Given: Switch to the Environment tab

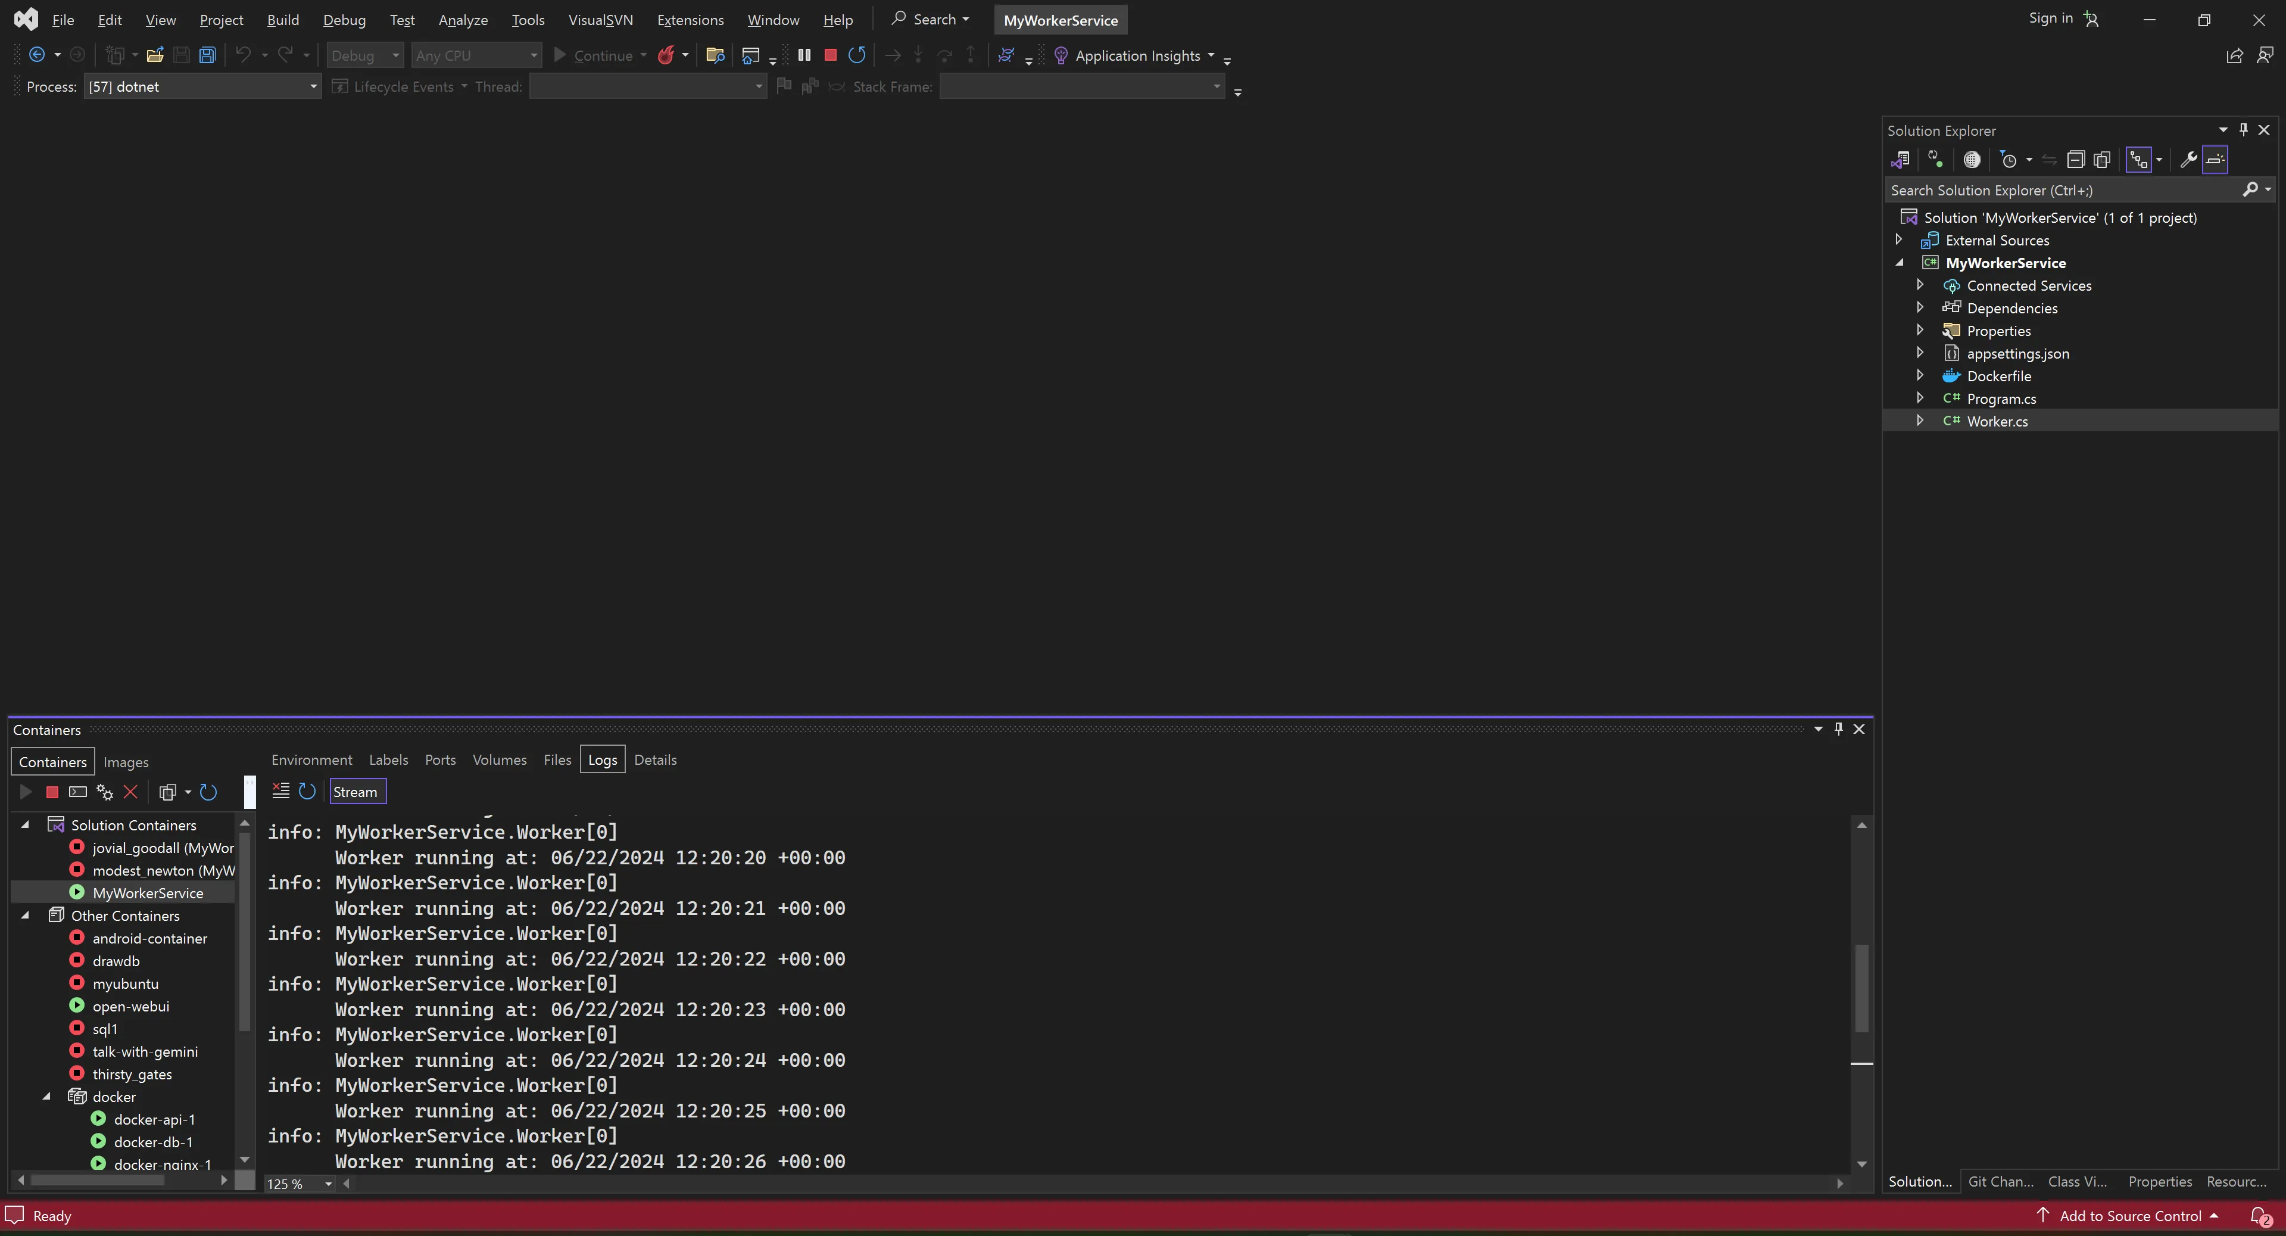Looking at the screenshot, I should pos(311,760).
